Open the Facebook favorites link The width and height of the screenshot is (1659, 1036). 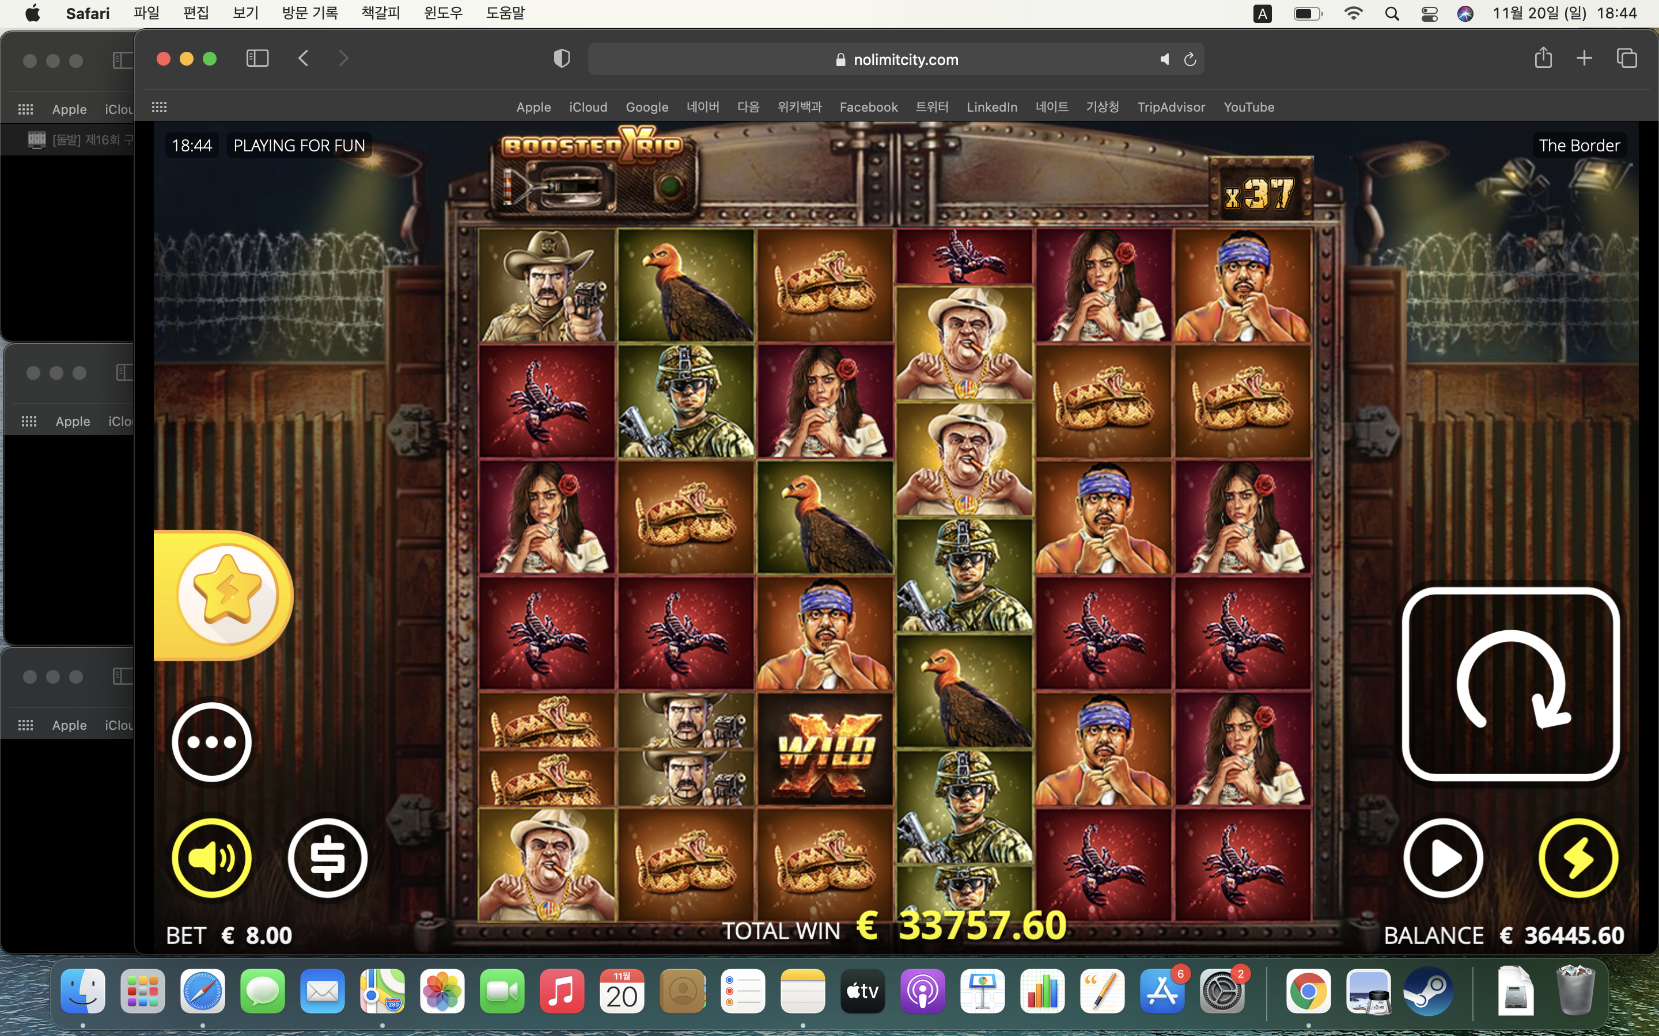[x=869, y=107]
